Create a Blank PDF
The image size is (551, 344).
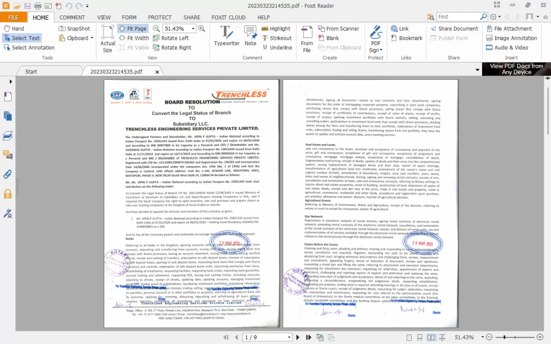coord(328,38)
